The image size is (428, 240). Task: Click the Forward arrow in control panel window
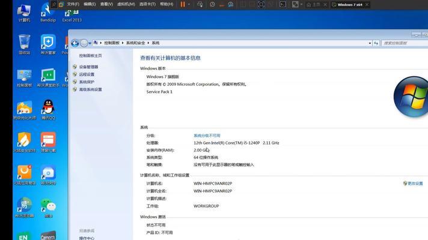tap(84, 43)
